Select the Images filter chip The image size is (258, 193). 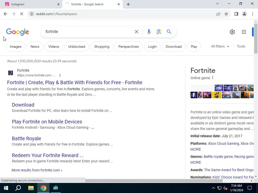pyautogui.click(x=15, y=46)
